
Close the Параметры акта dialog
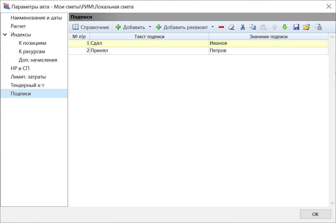coord(329,6)
